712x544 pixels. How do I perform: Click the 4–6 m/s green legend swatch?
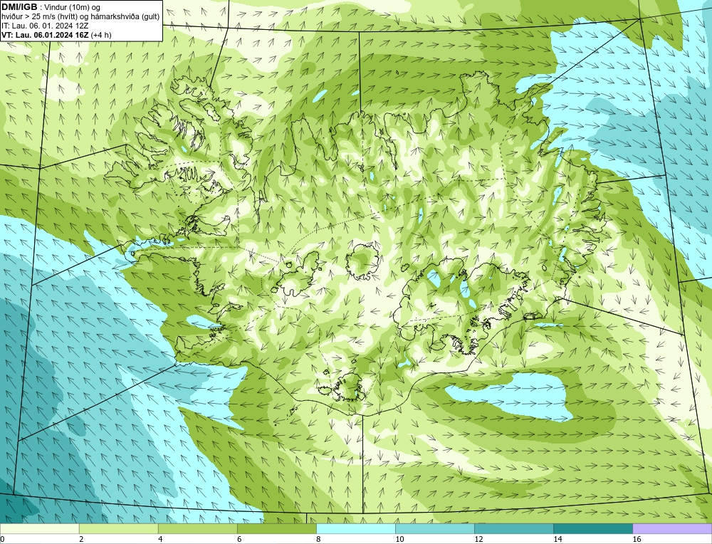[x=197, y=528]
